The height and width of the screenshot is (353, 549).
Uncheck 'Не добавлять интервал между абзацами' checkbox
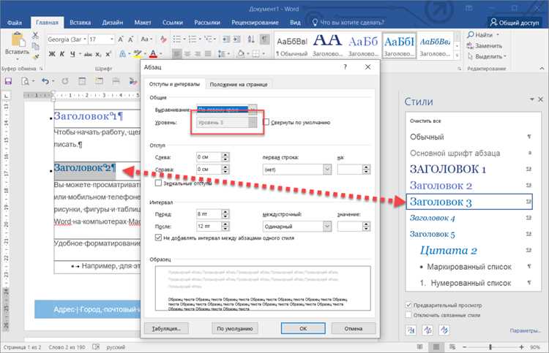pyautogui.click(x=158, y=238)
